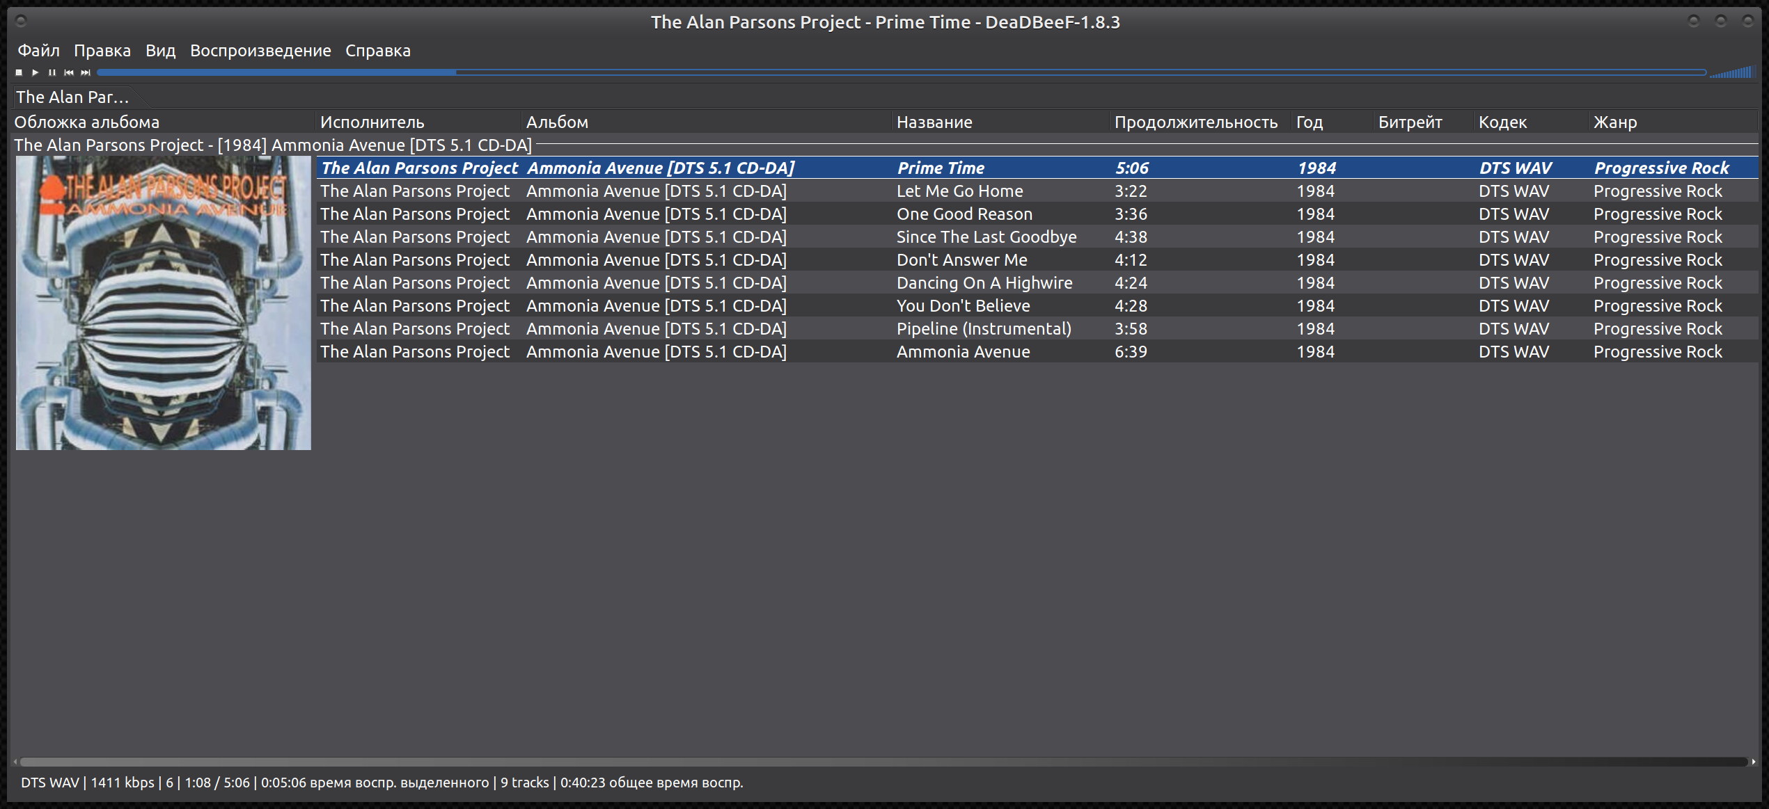
Task: Click the window menu button in title bar
Action: coord(21,22)
